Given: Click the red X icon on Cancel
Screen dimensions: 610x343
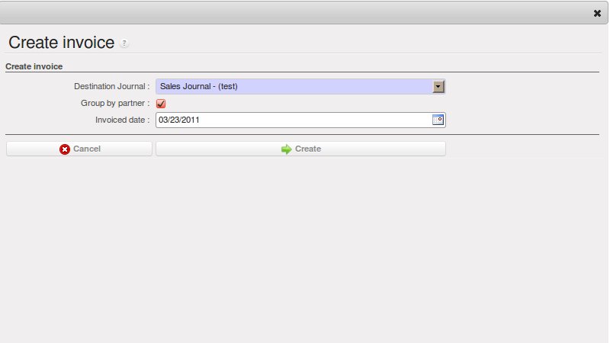Looking at the screenshot, I should pos(65,149).
